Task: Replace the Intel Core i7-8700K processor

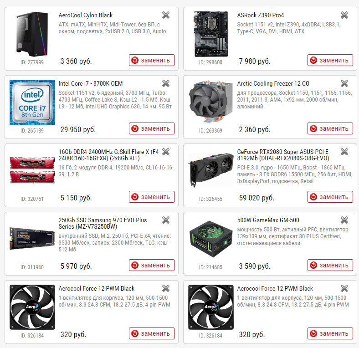Action: coord(152,128)
